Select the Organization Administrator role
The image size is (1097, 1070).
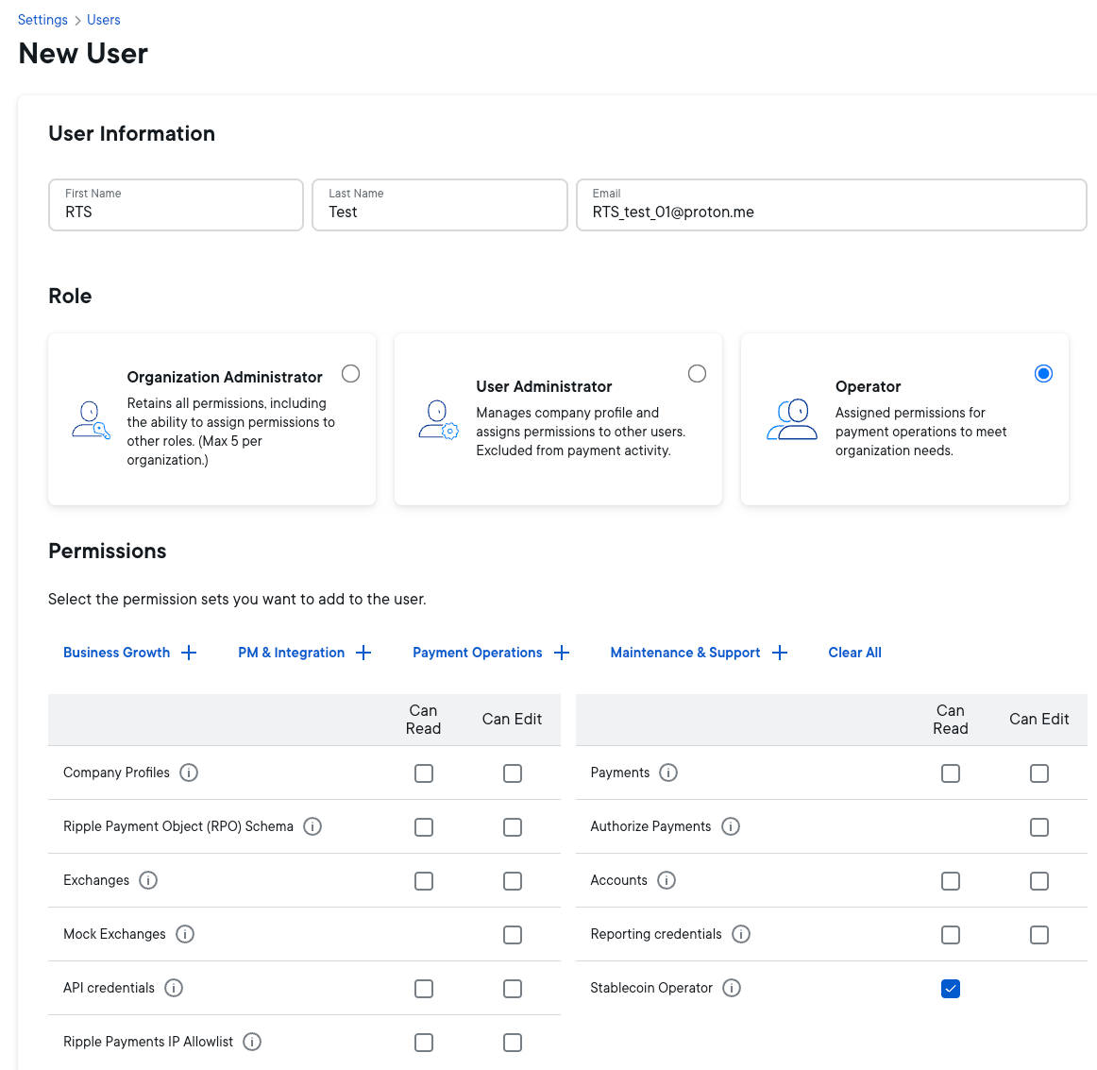(x=350, y=374)
